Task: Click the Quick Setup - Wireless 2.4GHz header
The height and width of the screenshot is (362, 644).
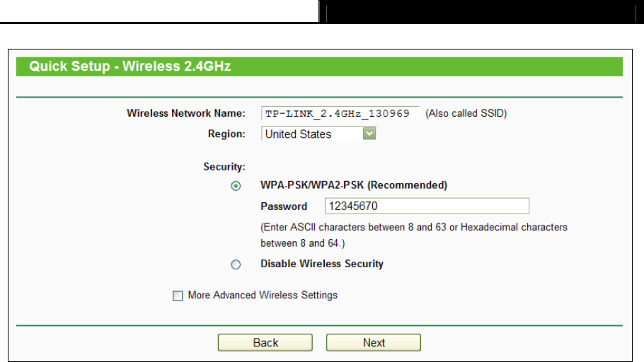Action: (130, 67)
